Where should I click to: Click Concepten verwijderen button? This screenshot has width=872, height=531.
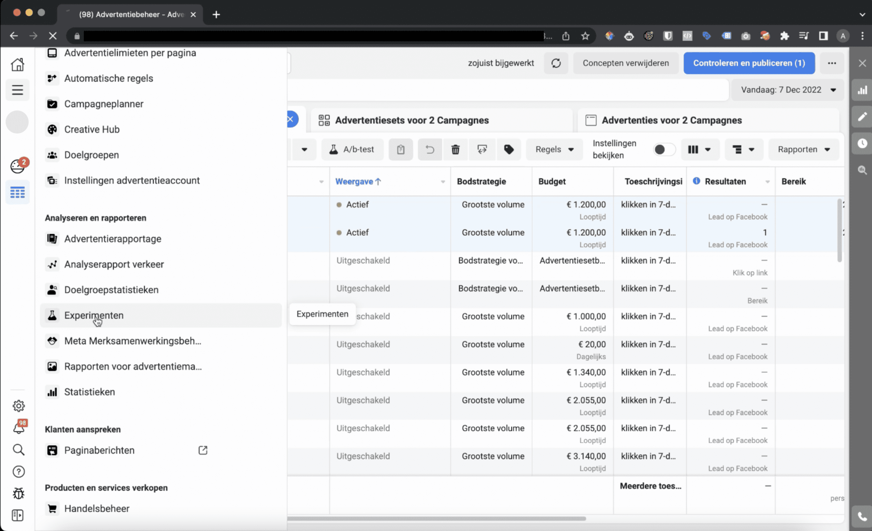point(626,63)
